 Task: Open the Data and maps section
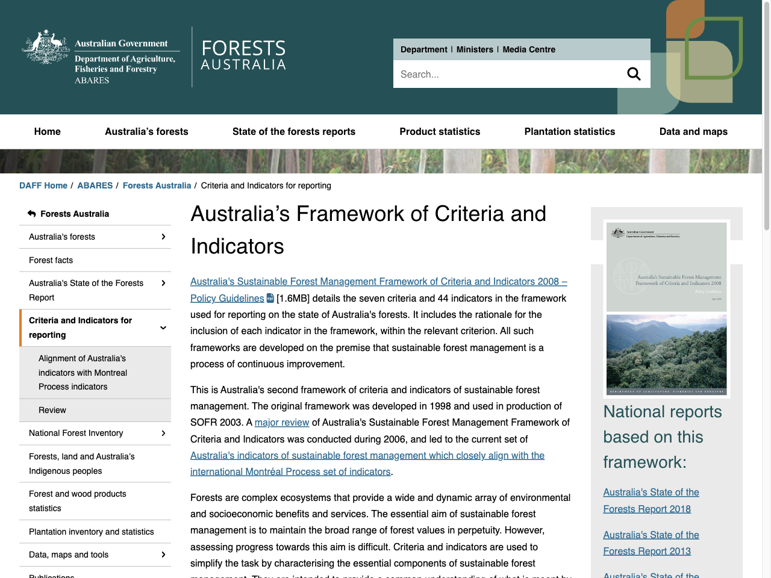693,131
